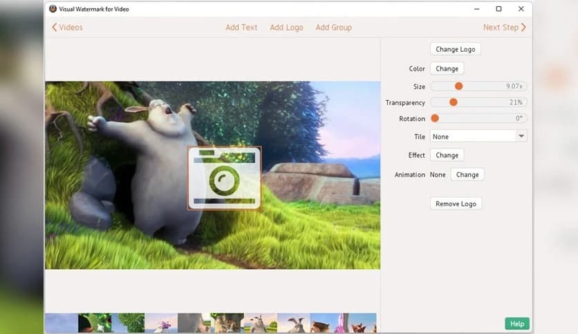
Task: Change the logo Effect
Action: coord(447,155)
